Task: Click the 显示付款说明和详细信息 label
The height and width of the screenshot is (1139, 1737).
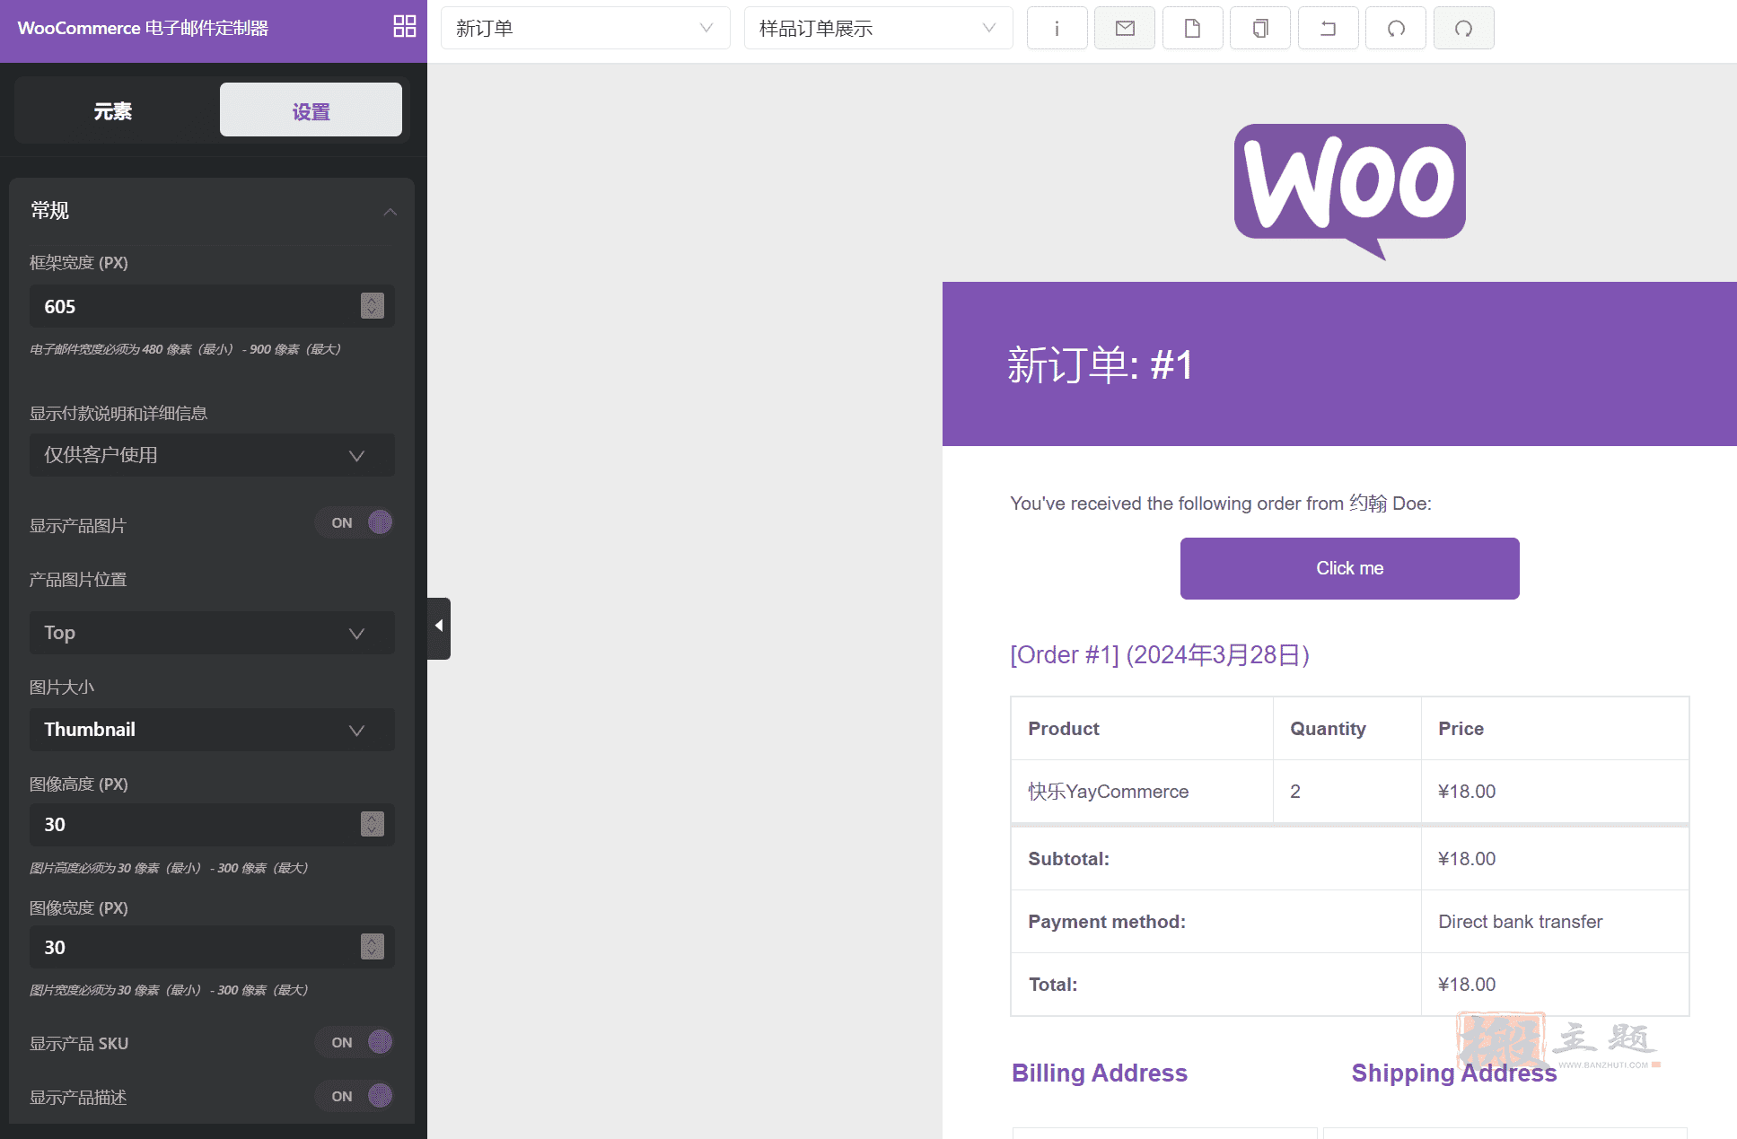Action: 118,413
